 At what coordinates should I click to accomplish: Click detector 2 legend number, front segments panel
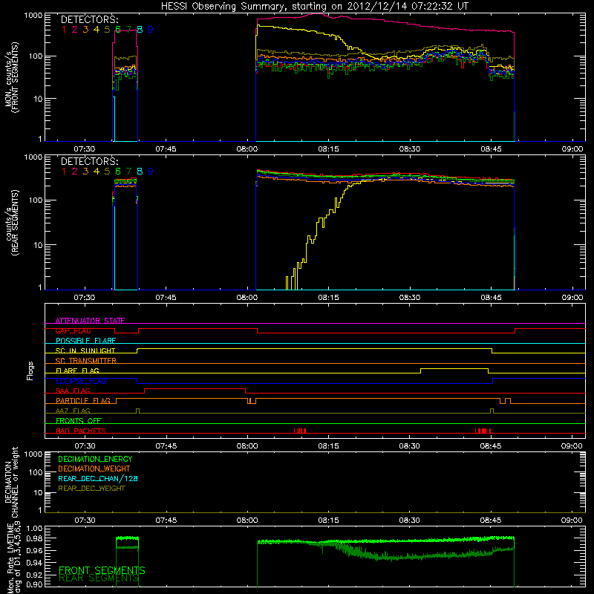[75, 30]
